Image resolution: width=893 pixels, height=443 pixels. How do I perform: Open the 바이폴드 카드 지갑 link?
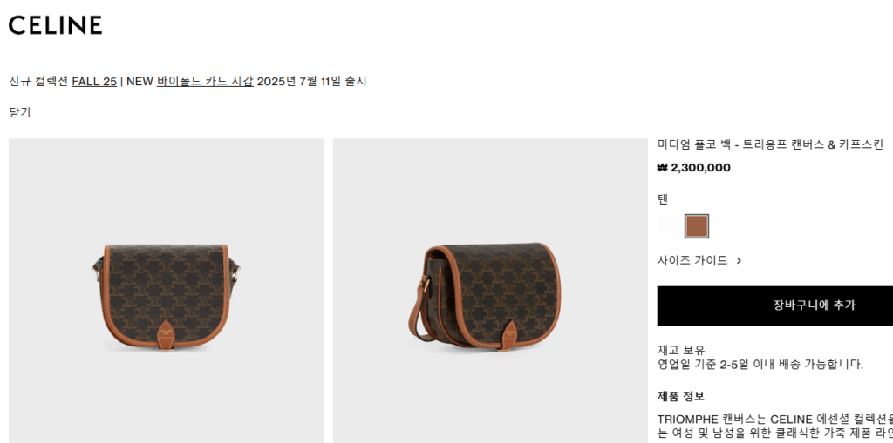(205, 81)
